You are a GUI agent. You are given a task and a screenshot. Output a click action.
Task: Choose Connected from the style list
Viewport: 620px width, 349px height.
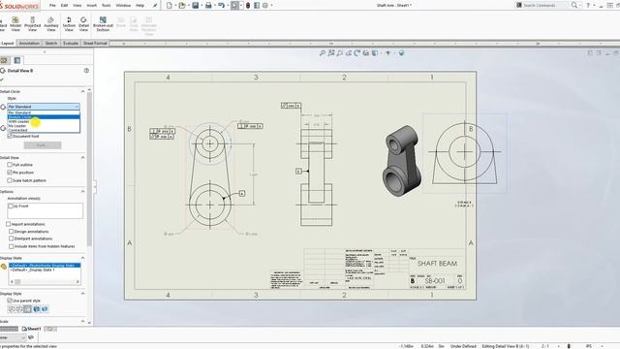tap(44, 130)
